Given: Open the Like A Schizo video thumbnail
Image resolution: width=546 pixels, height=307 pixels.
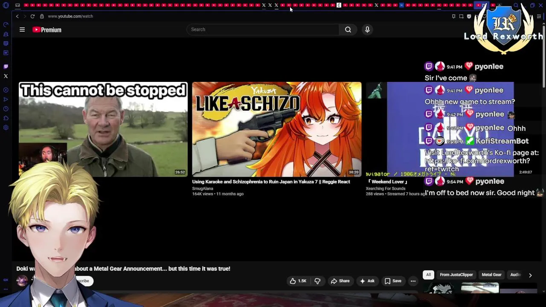Looking at the screenshot, I should click(x=276, y=129).
